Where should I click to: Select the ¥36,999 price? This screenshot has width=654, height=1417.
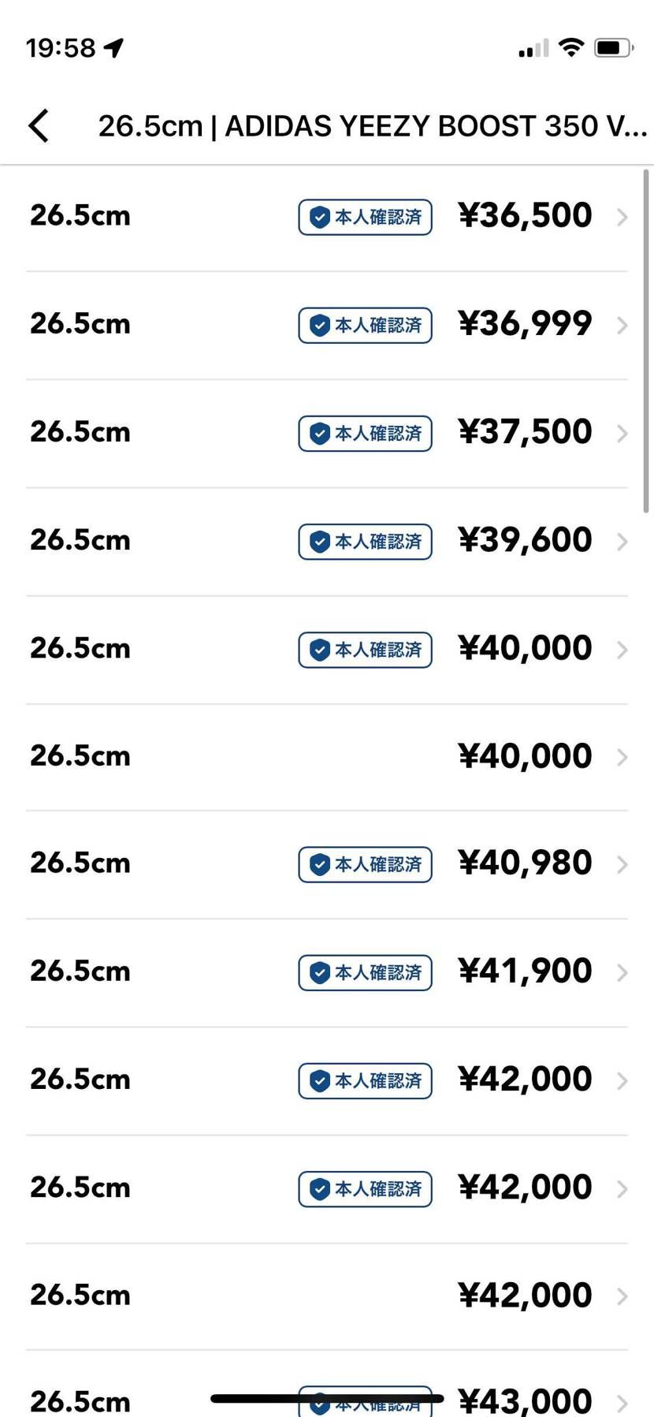525,323
